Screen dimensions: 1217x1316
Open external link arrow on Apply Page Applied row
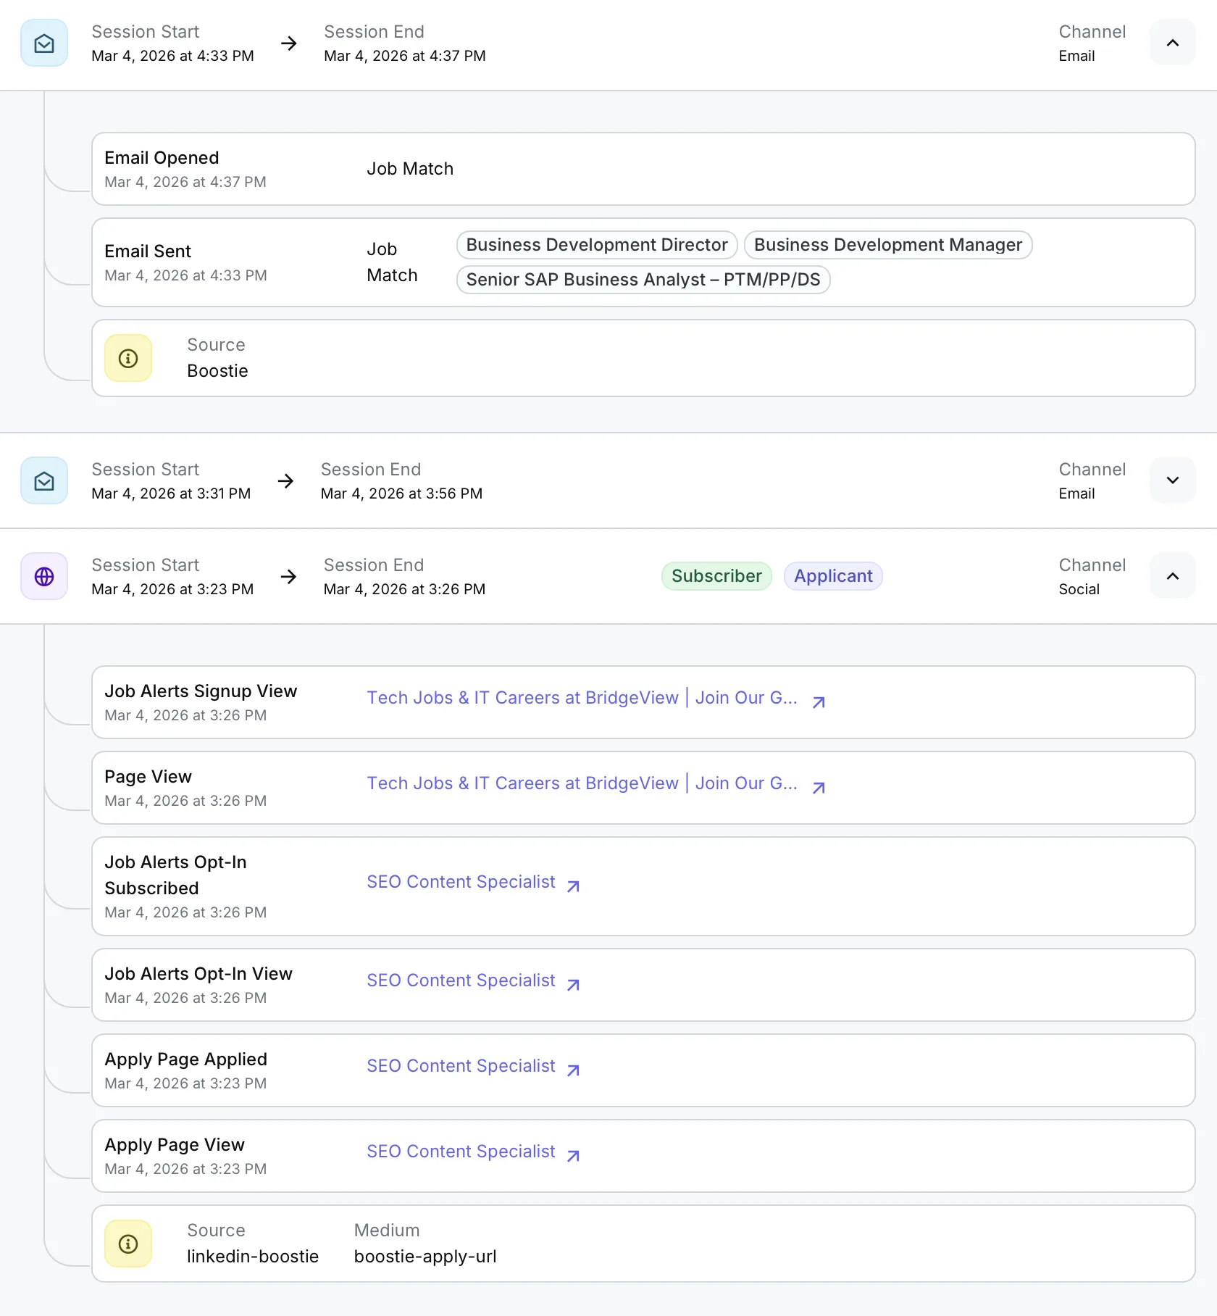pyautogui.click(x=573, y=1070)
